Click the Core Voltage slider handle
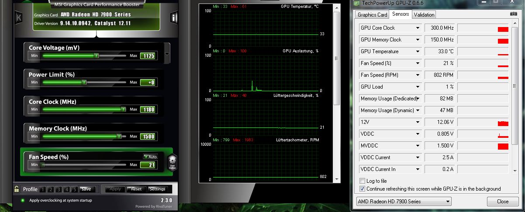 tap(96, 56)
